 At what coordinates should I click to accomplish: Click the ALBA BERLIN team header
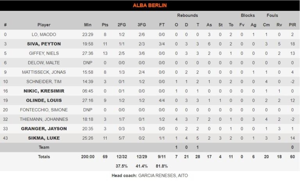(150, 5)
